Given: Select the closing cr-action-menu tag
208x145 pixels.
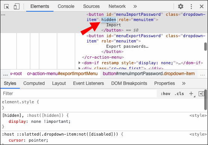Looking at the screenshot, I should [103, 57].
